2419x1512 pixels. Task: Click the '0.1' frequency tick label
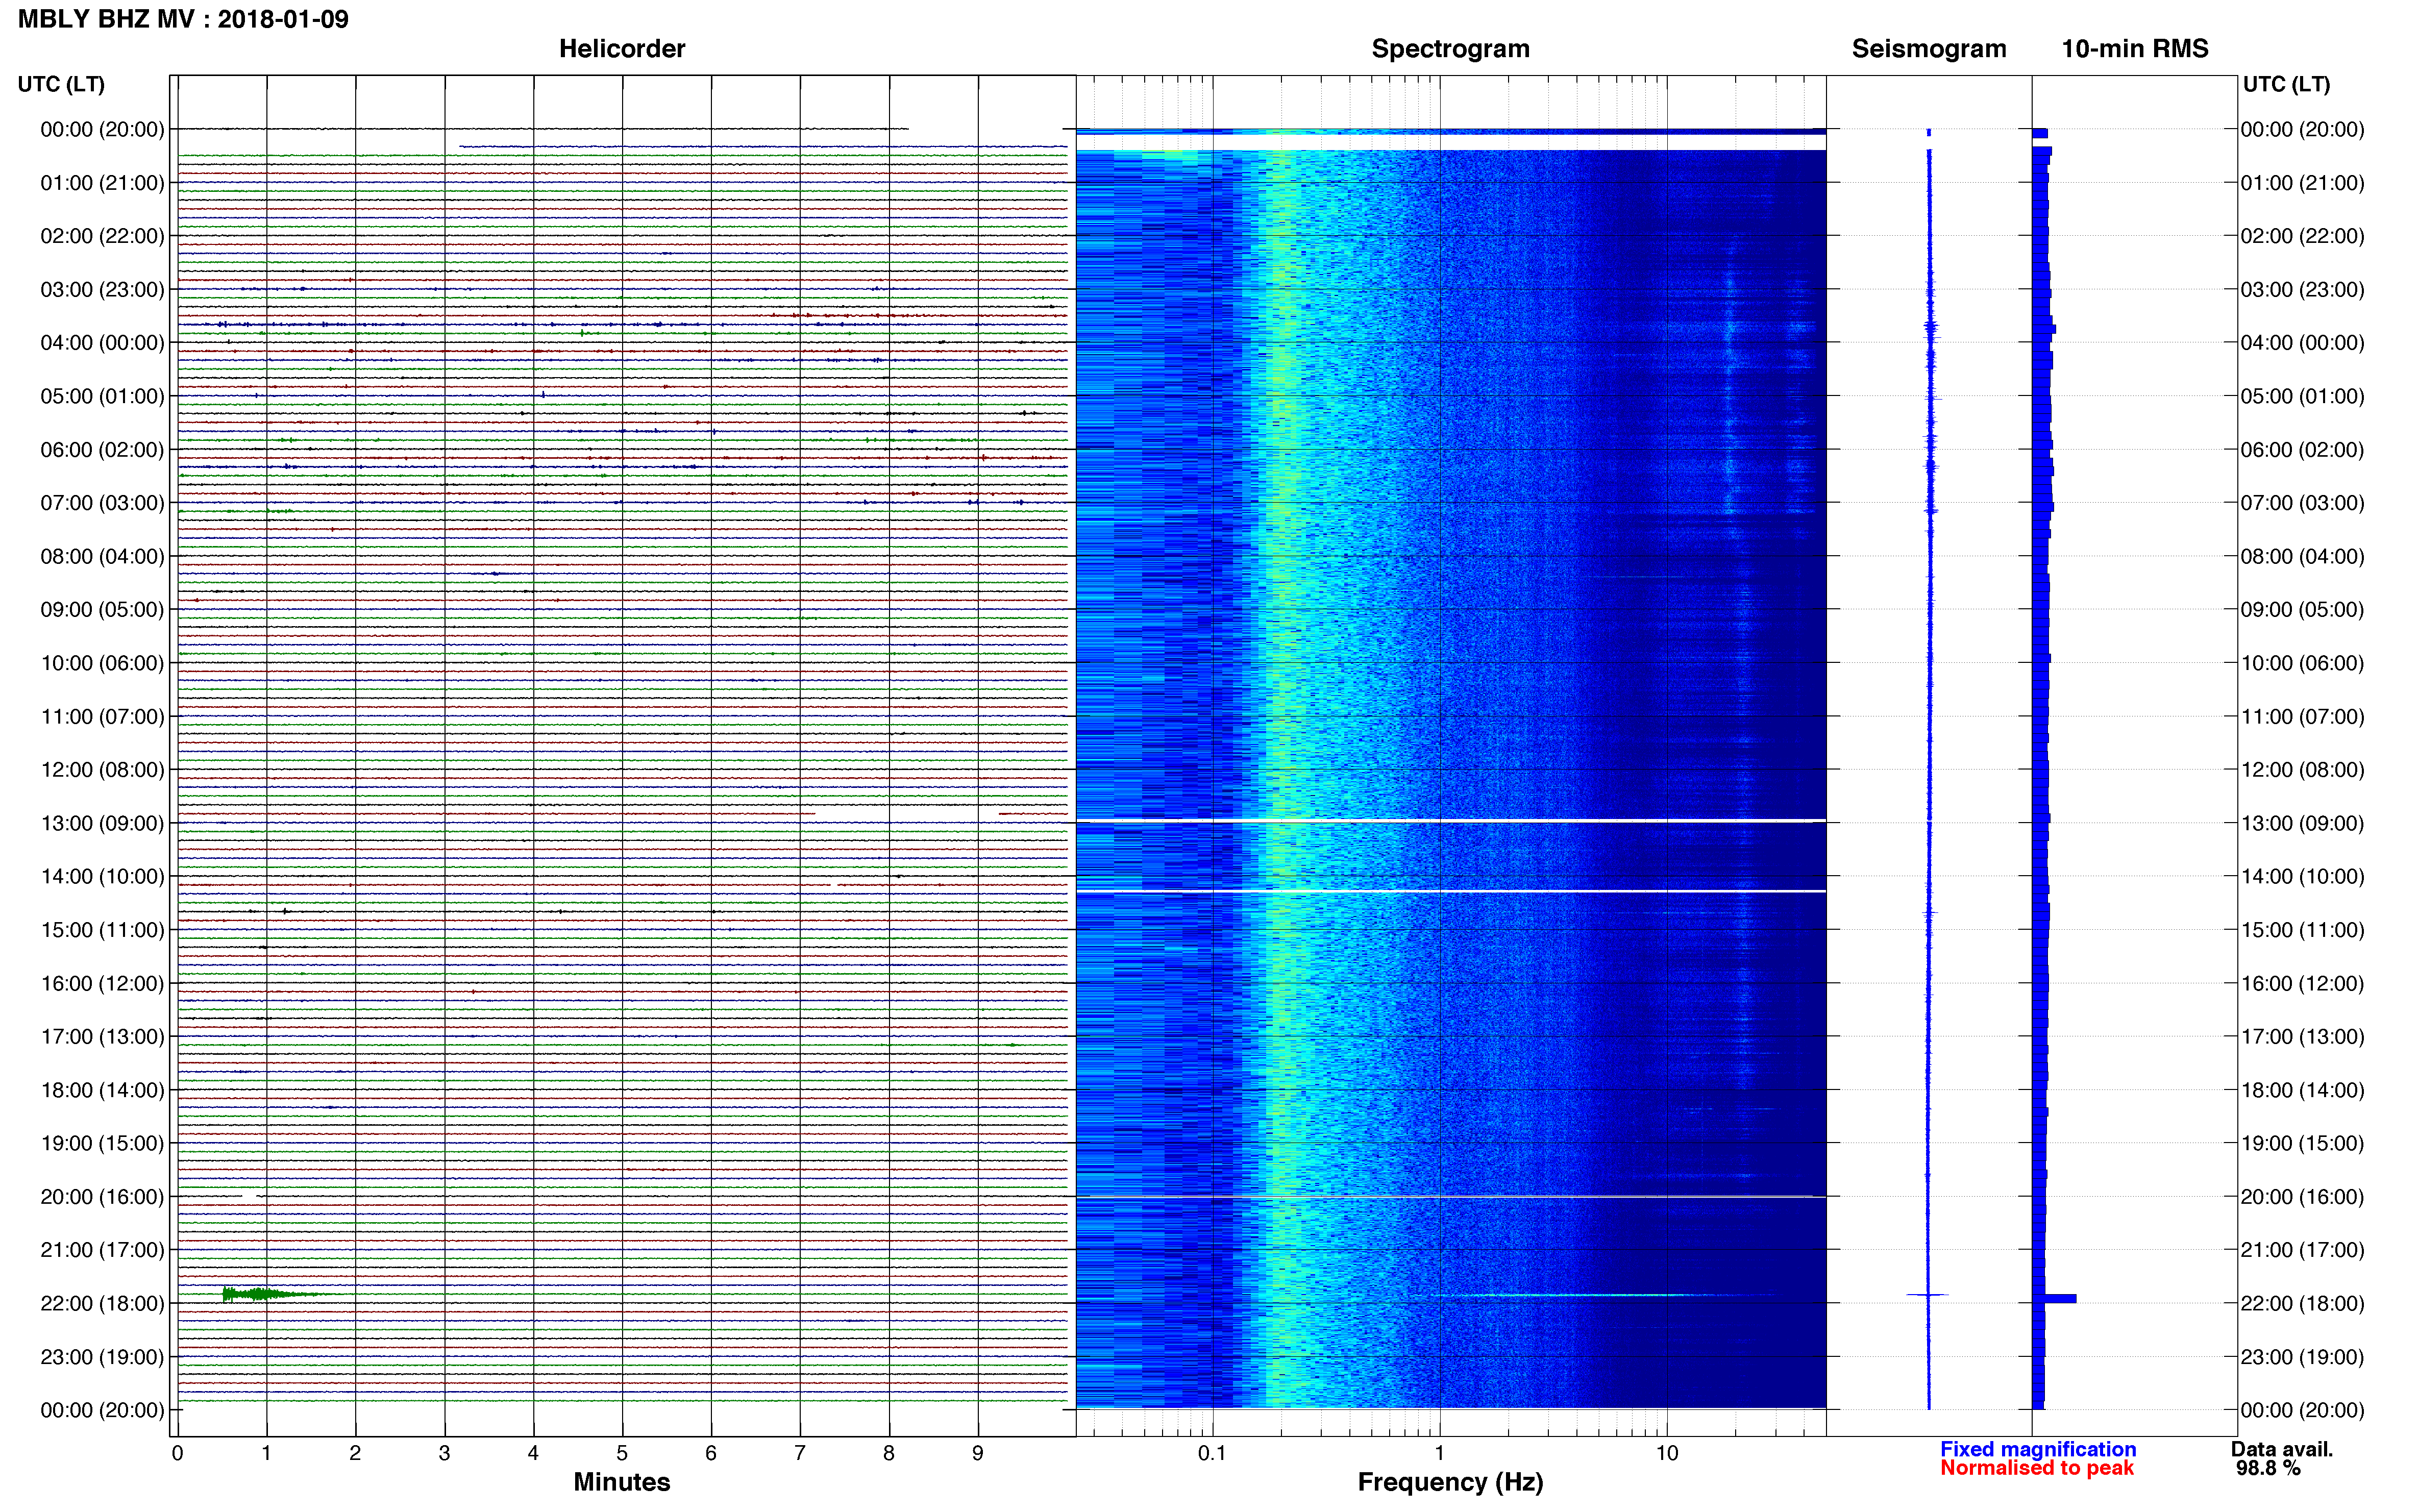1212,1453
